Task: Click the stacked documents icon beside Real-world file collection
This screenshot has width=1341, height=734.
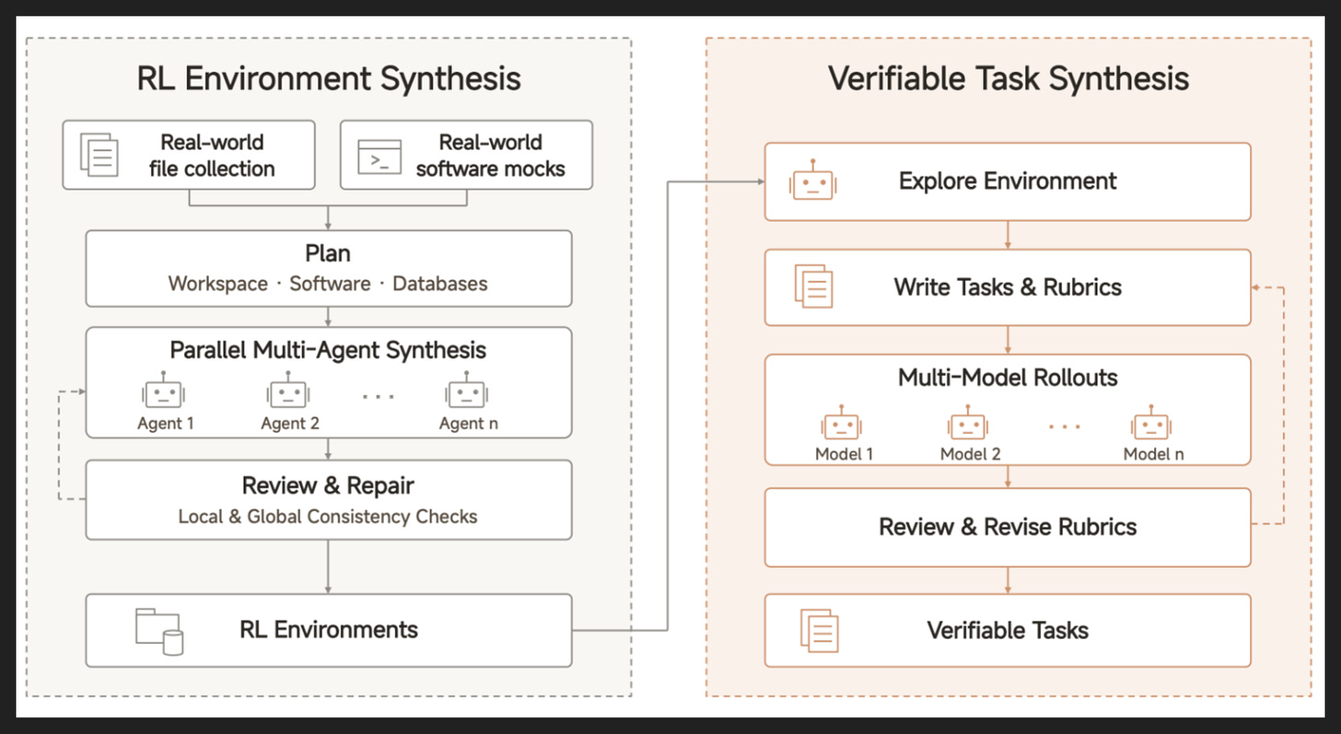Action: coord(99,155)
